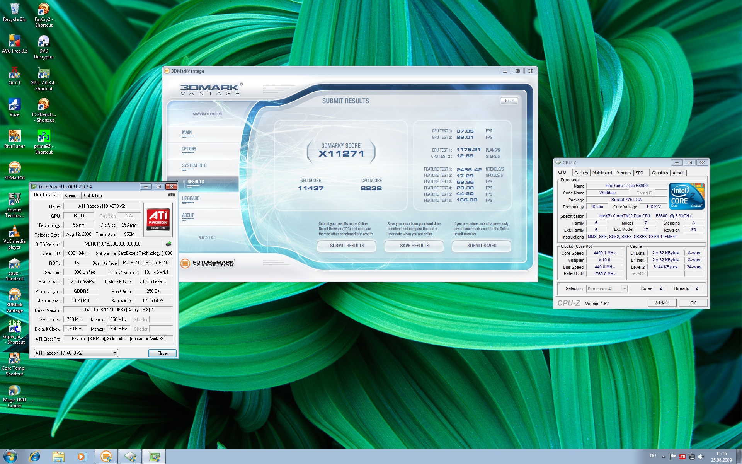Switch to the Sensors tab in GPU-Z
Screen dimensions: 742x464
[x=72, y=196]
